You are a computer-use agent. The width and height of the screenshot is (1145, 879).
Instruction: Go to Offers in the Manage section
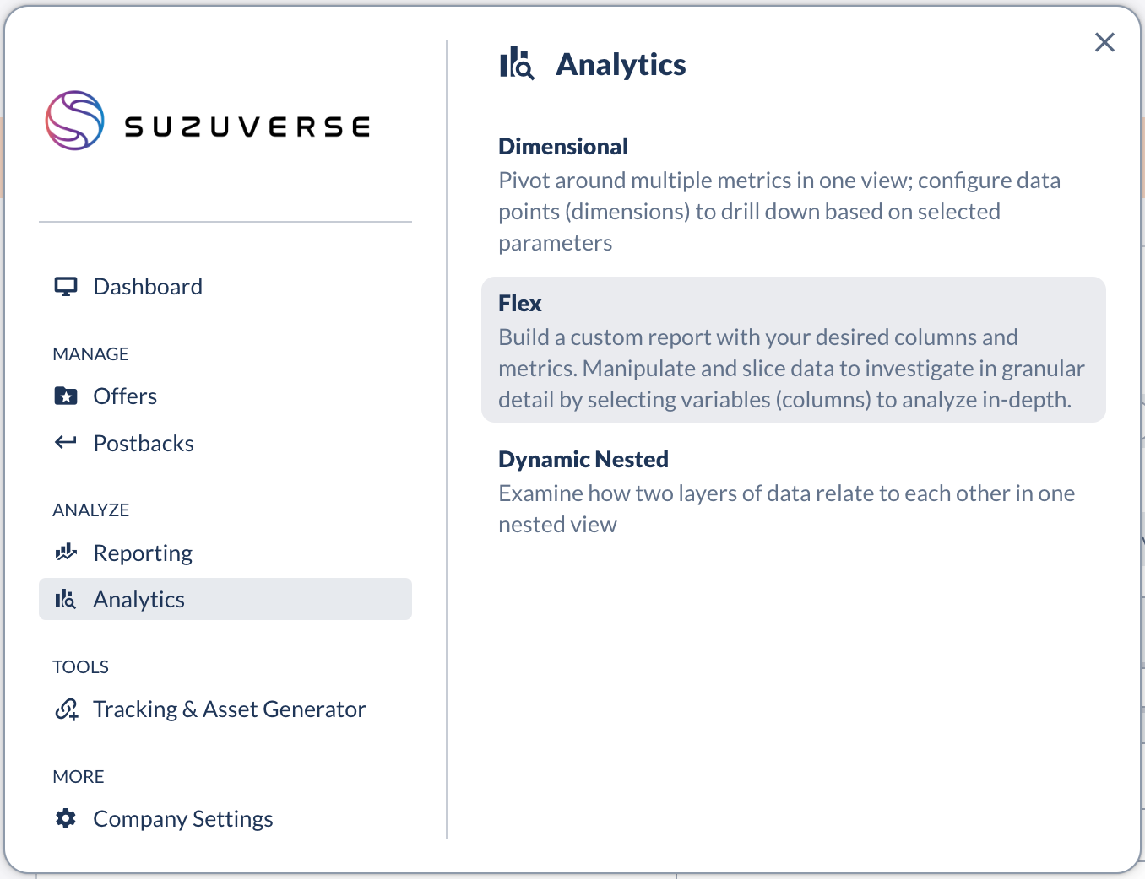125,396
